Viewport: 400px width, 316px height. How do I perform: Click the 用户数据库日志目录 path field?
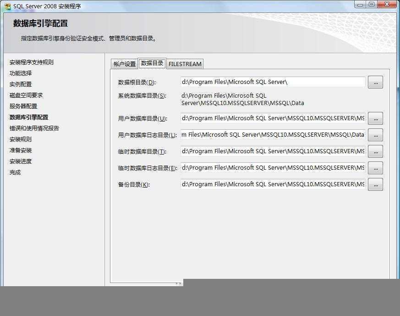pos(273,135)
